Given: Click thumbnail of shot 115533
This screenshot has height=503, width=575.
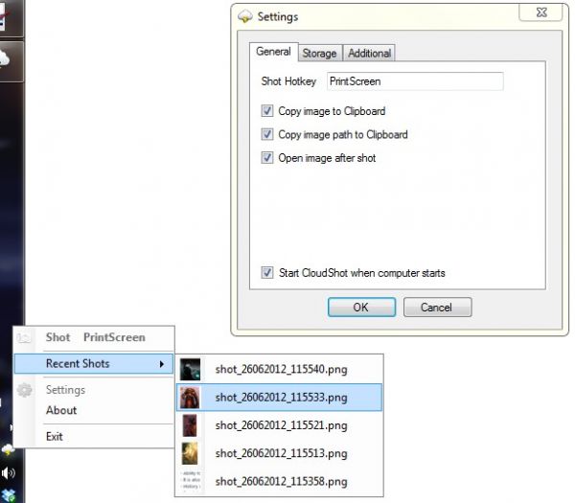Looking at the screenshot, I should coord(191,398).
